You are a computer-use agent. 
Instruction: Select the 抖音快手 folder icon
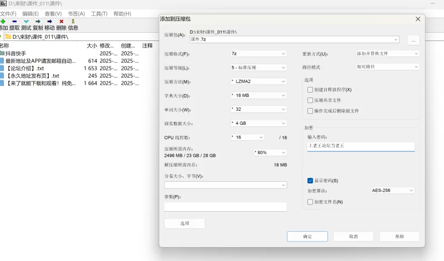point(2,53)
